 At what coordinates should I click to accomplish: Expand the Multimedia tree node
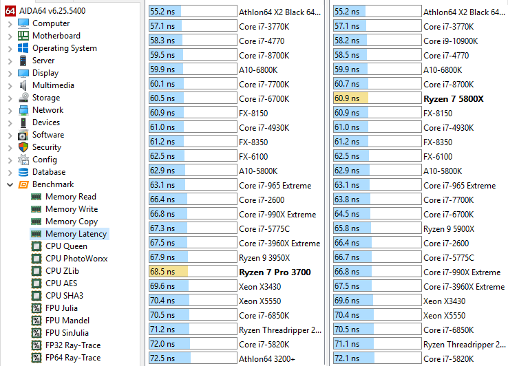(10, 86)
